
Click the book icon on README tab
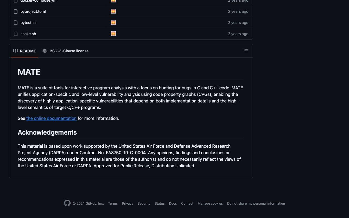click(16, 51)
